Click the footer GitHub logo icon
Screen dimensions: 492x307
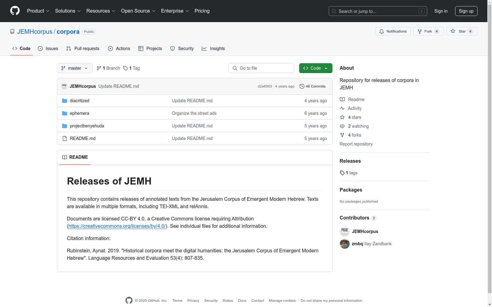[x=129, y=300]
